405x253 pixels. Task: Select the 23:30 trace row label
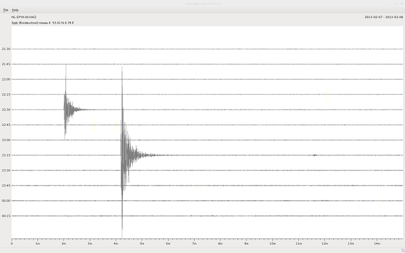pyautogui.click(x=6, y=170)
